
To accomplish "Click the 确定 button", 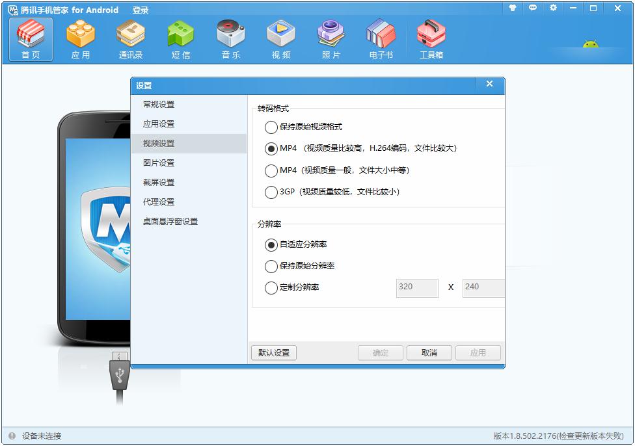I will pos(380,353).
